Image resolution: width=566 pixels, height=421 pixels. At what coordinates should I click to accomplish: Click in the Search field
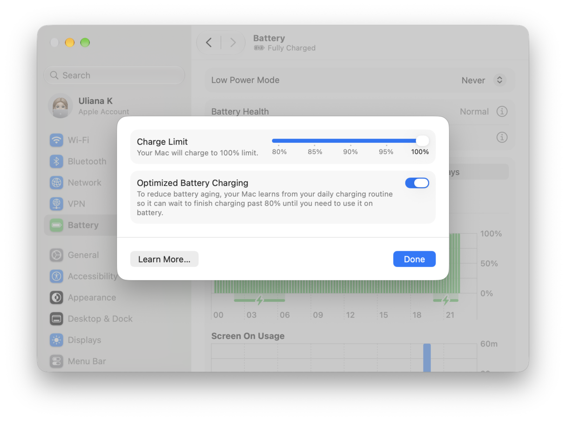click(114, 75)
